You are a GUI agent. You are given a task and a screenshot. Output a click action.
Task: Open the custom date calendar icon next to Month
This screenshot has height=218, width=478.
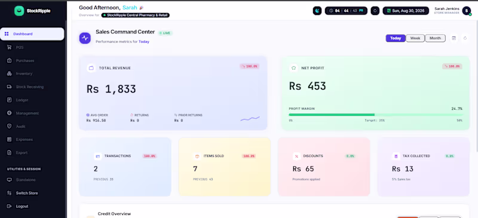click(454, 38)
